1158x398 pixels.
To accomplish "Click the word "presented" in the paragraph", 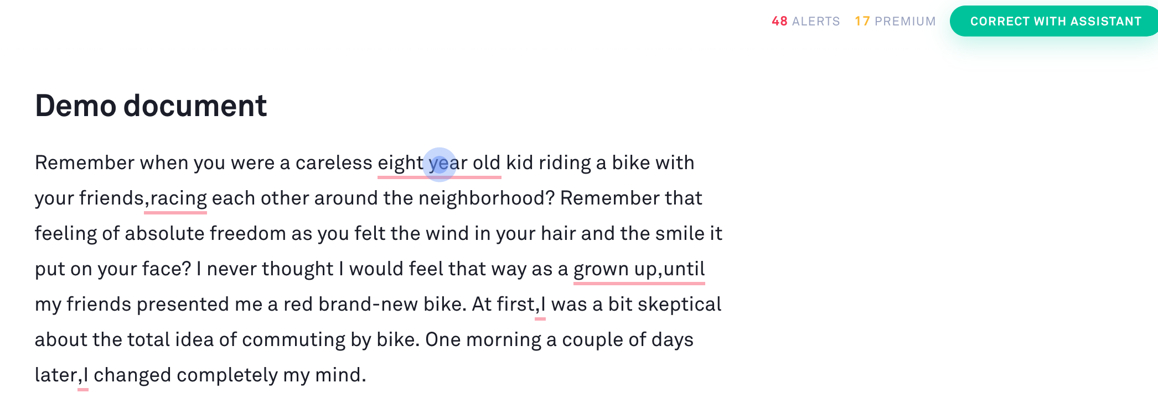I will pos(183,305).
